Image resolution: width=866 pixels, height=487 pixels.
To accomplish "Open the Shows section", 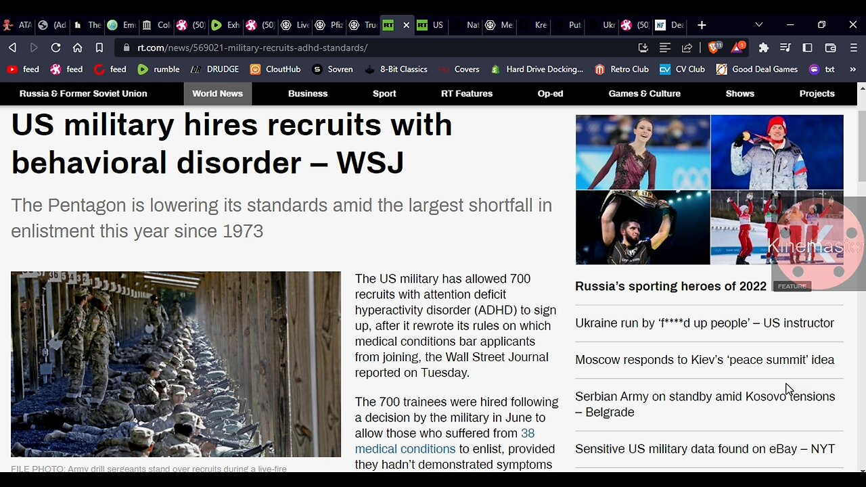I will (740, 93).
